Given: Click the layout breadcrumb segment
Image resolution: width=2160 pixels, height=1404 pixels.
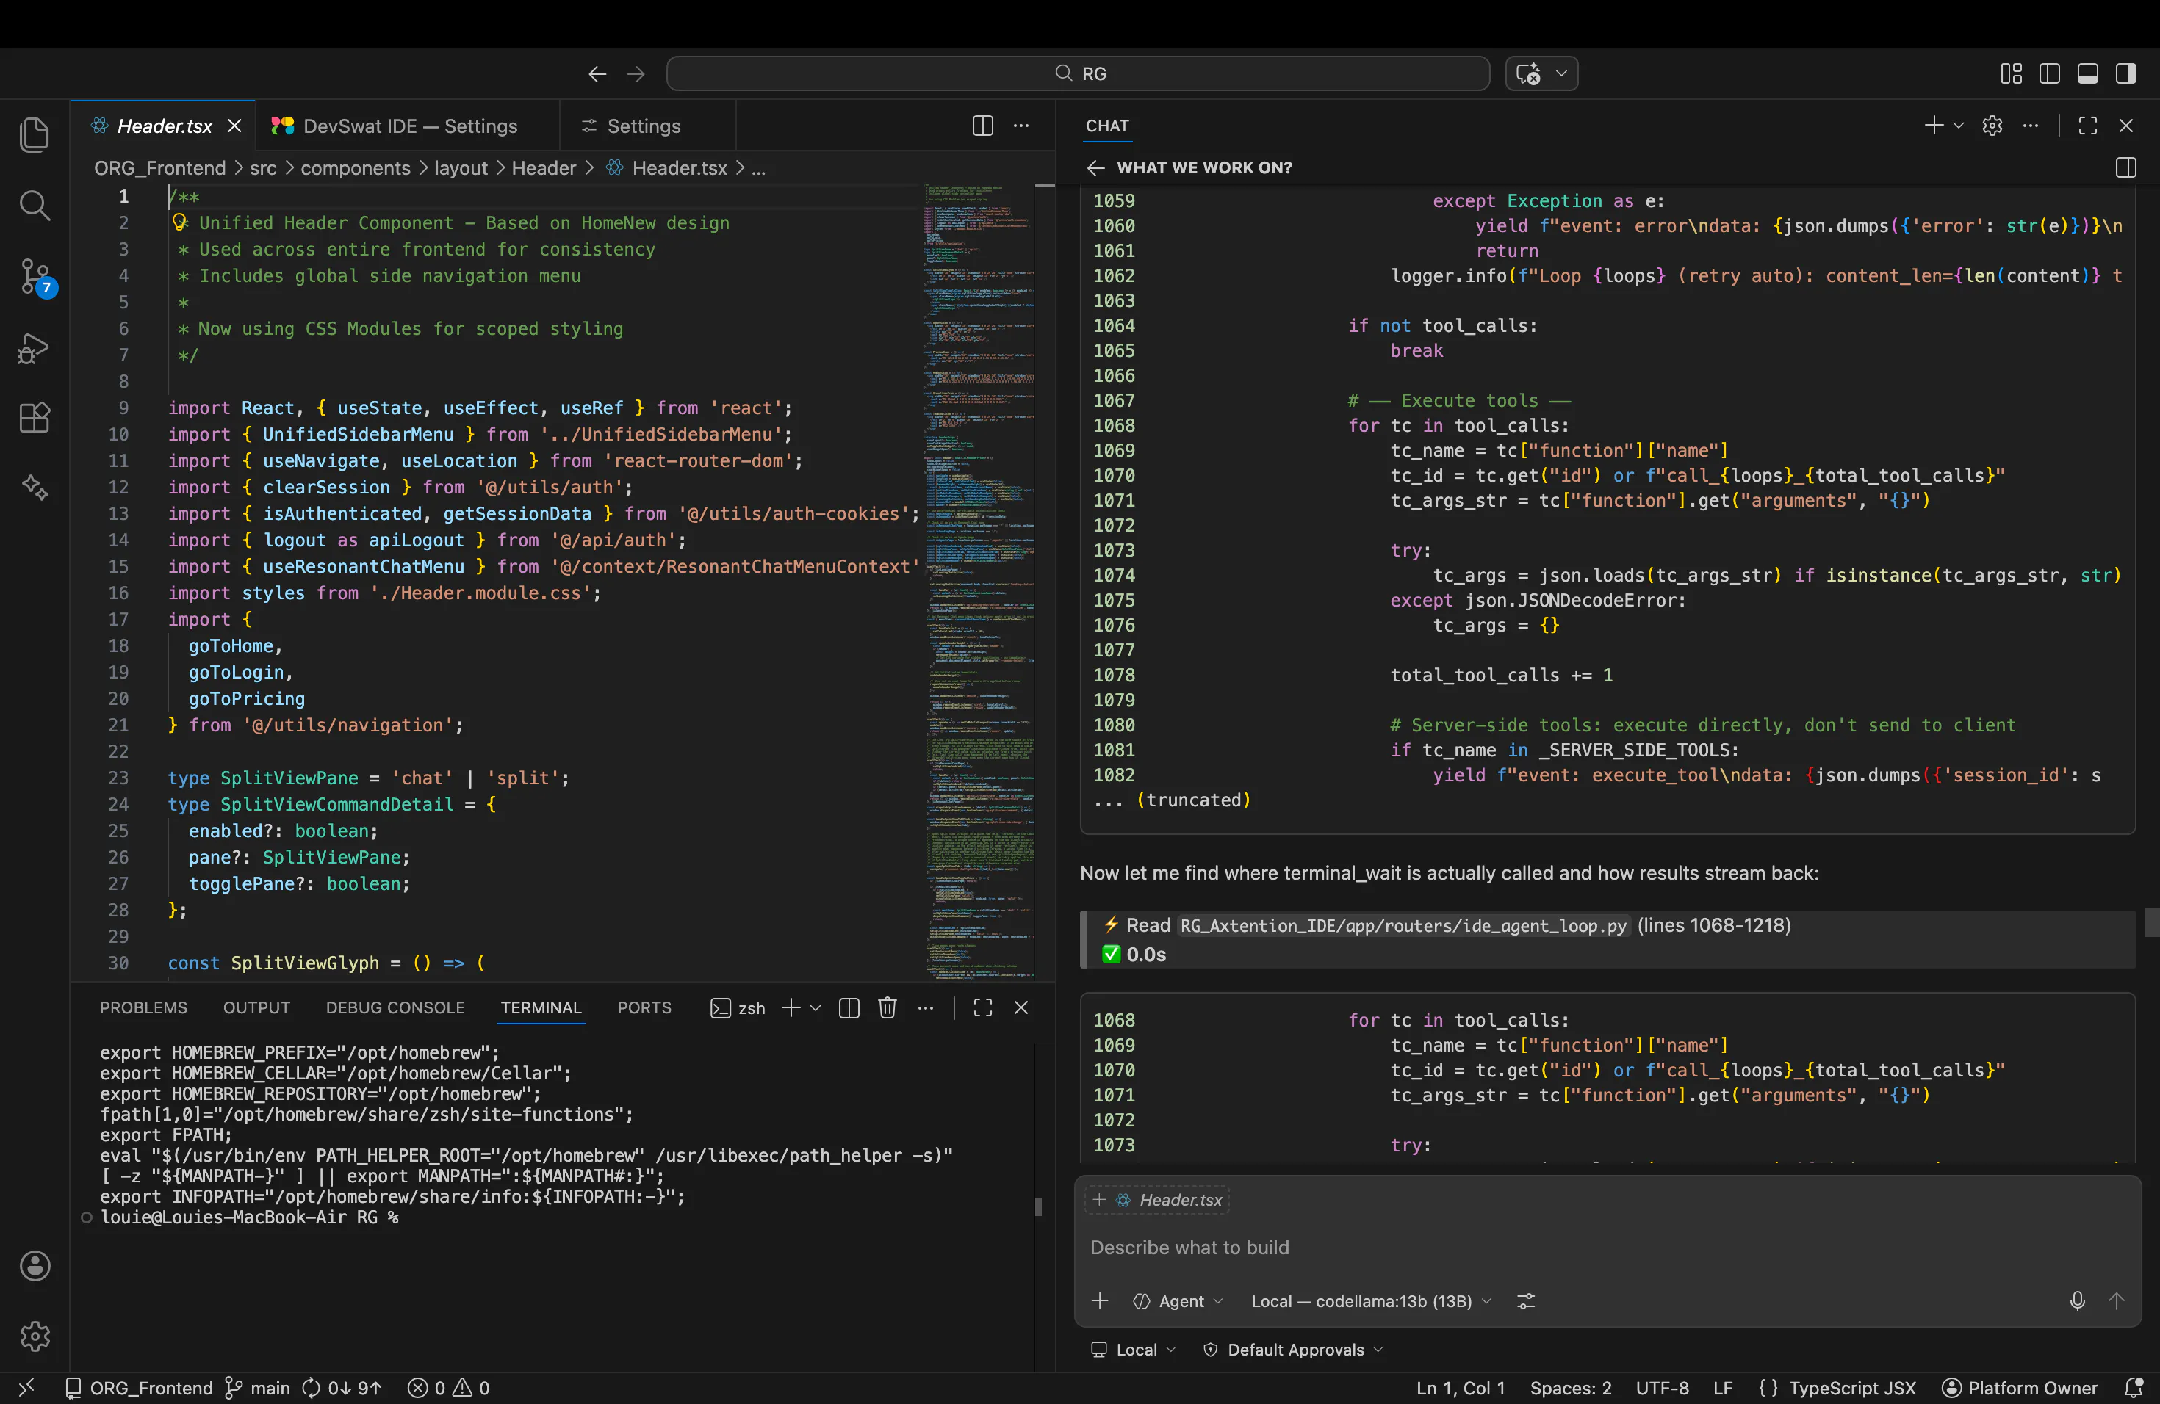Looking at the screenshot, I should (461, 168).
